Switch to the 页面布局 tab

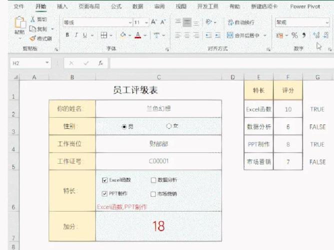tap(89, 6)
